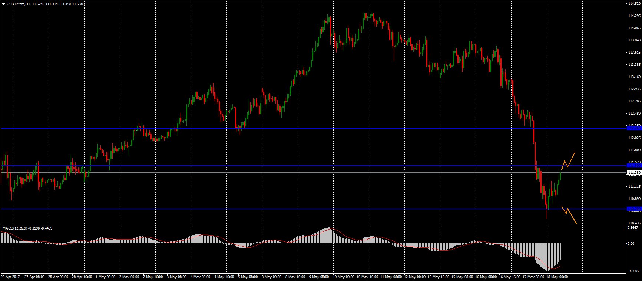This screenshot has width=642, height=281.
Task: Click the white 111.380 current price label
Action: coord(634,173)
